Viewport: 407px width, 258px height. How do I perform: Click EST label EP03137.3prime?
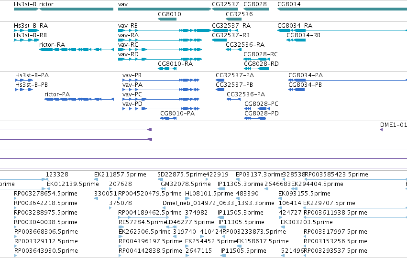point(259,175)
